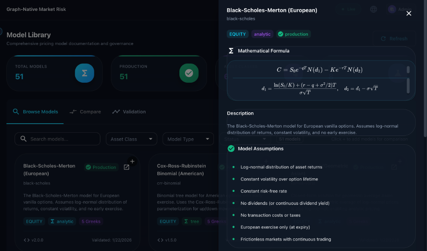Viewport: 427px width, 251px height.
Task: Click code version icon next to v1.5.0
Action: point(160,240)
